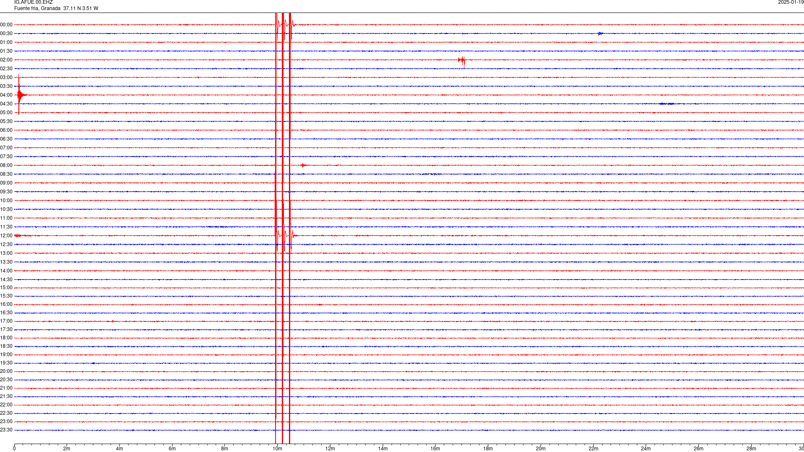Viewport: 804px width, 452px height.
Task: Select the 23:30 time row label
Action: [6, 430]
